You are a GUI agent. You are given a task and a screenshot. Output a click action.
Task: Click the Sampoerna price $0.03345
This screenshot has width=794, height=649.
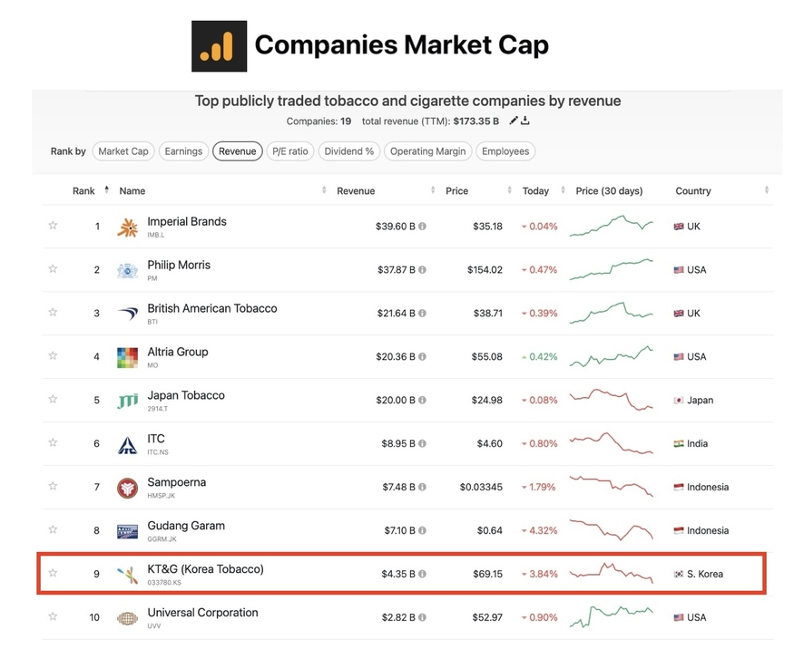[x=481, y=487]
